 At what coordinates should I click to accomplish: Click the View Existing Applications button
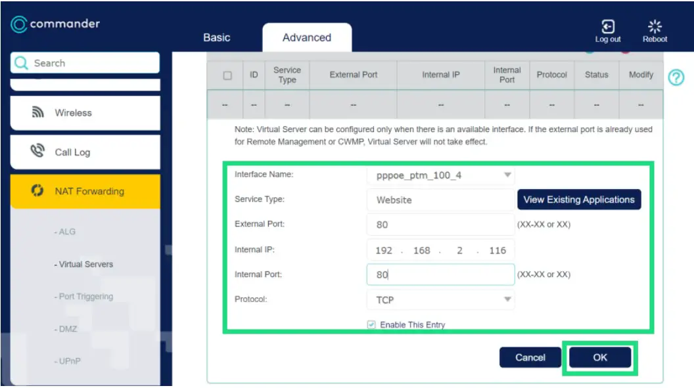[x=579, y=200]
